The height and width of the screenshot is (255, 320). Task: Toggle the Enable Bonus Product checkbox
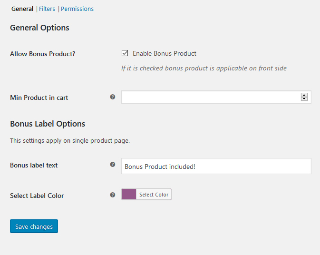click(125, 53)
